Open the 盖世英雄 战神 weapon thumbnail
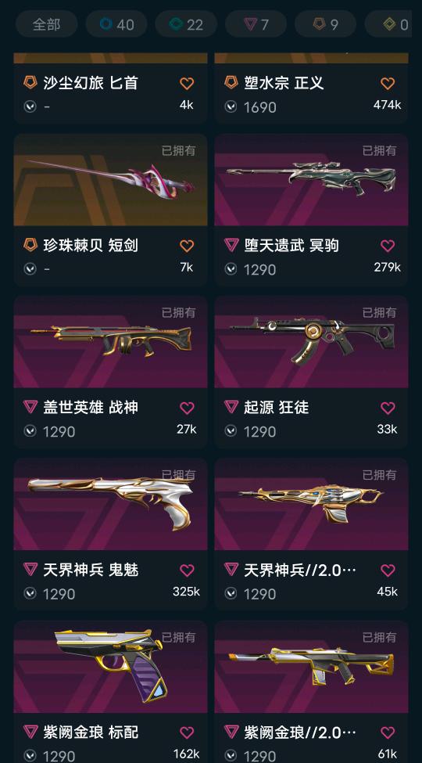422x763 pixels. 110,342
